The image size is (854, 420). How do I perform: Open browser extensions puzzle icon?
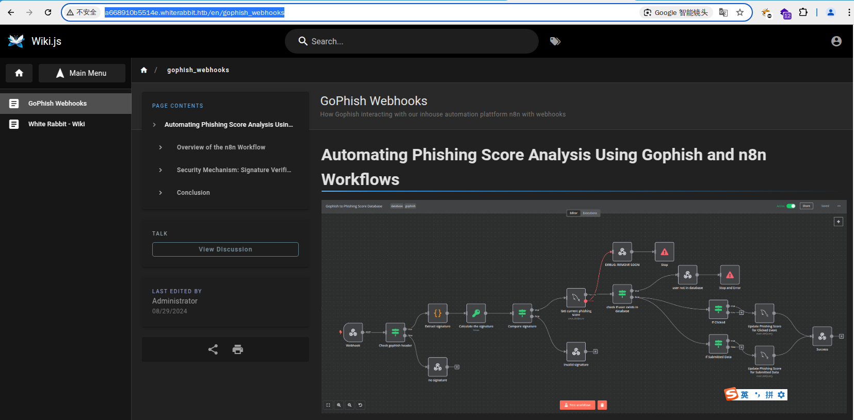coord(803,12)
